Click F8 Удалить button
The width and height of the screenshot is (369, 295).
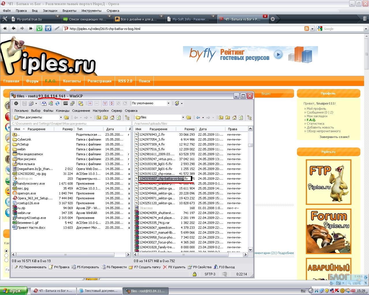174,267
